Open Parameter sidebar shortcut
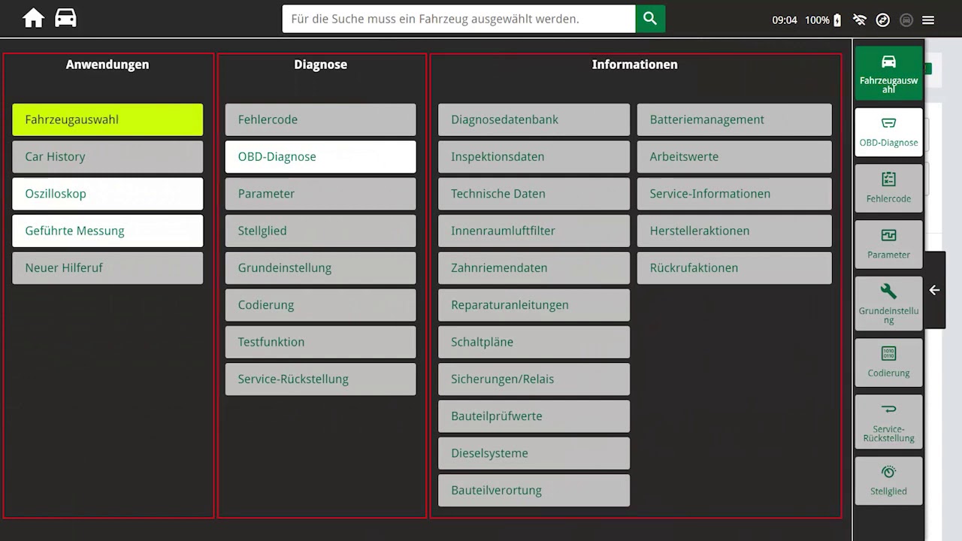The image size is (962, 541). [888, 244]
